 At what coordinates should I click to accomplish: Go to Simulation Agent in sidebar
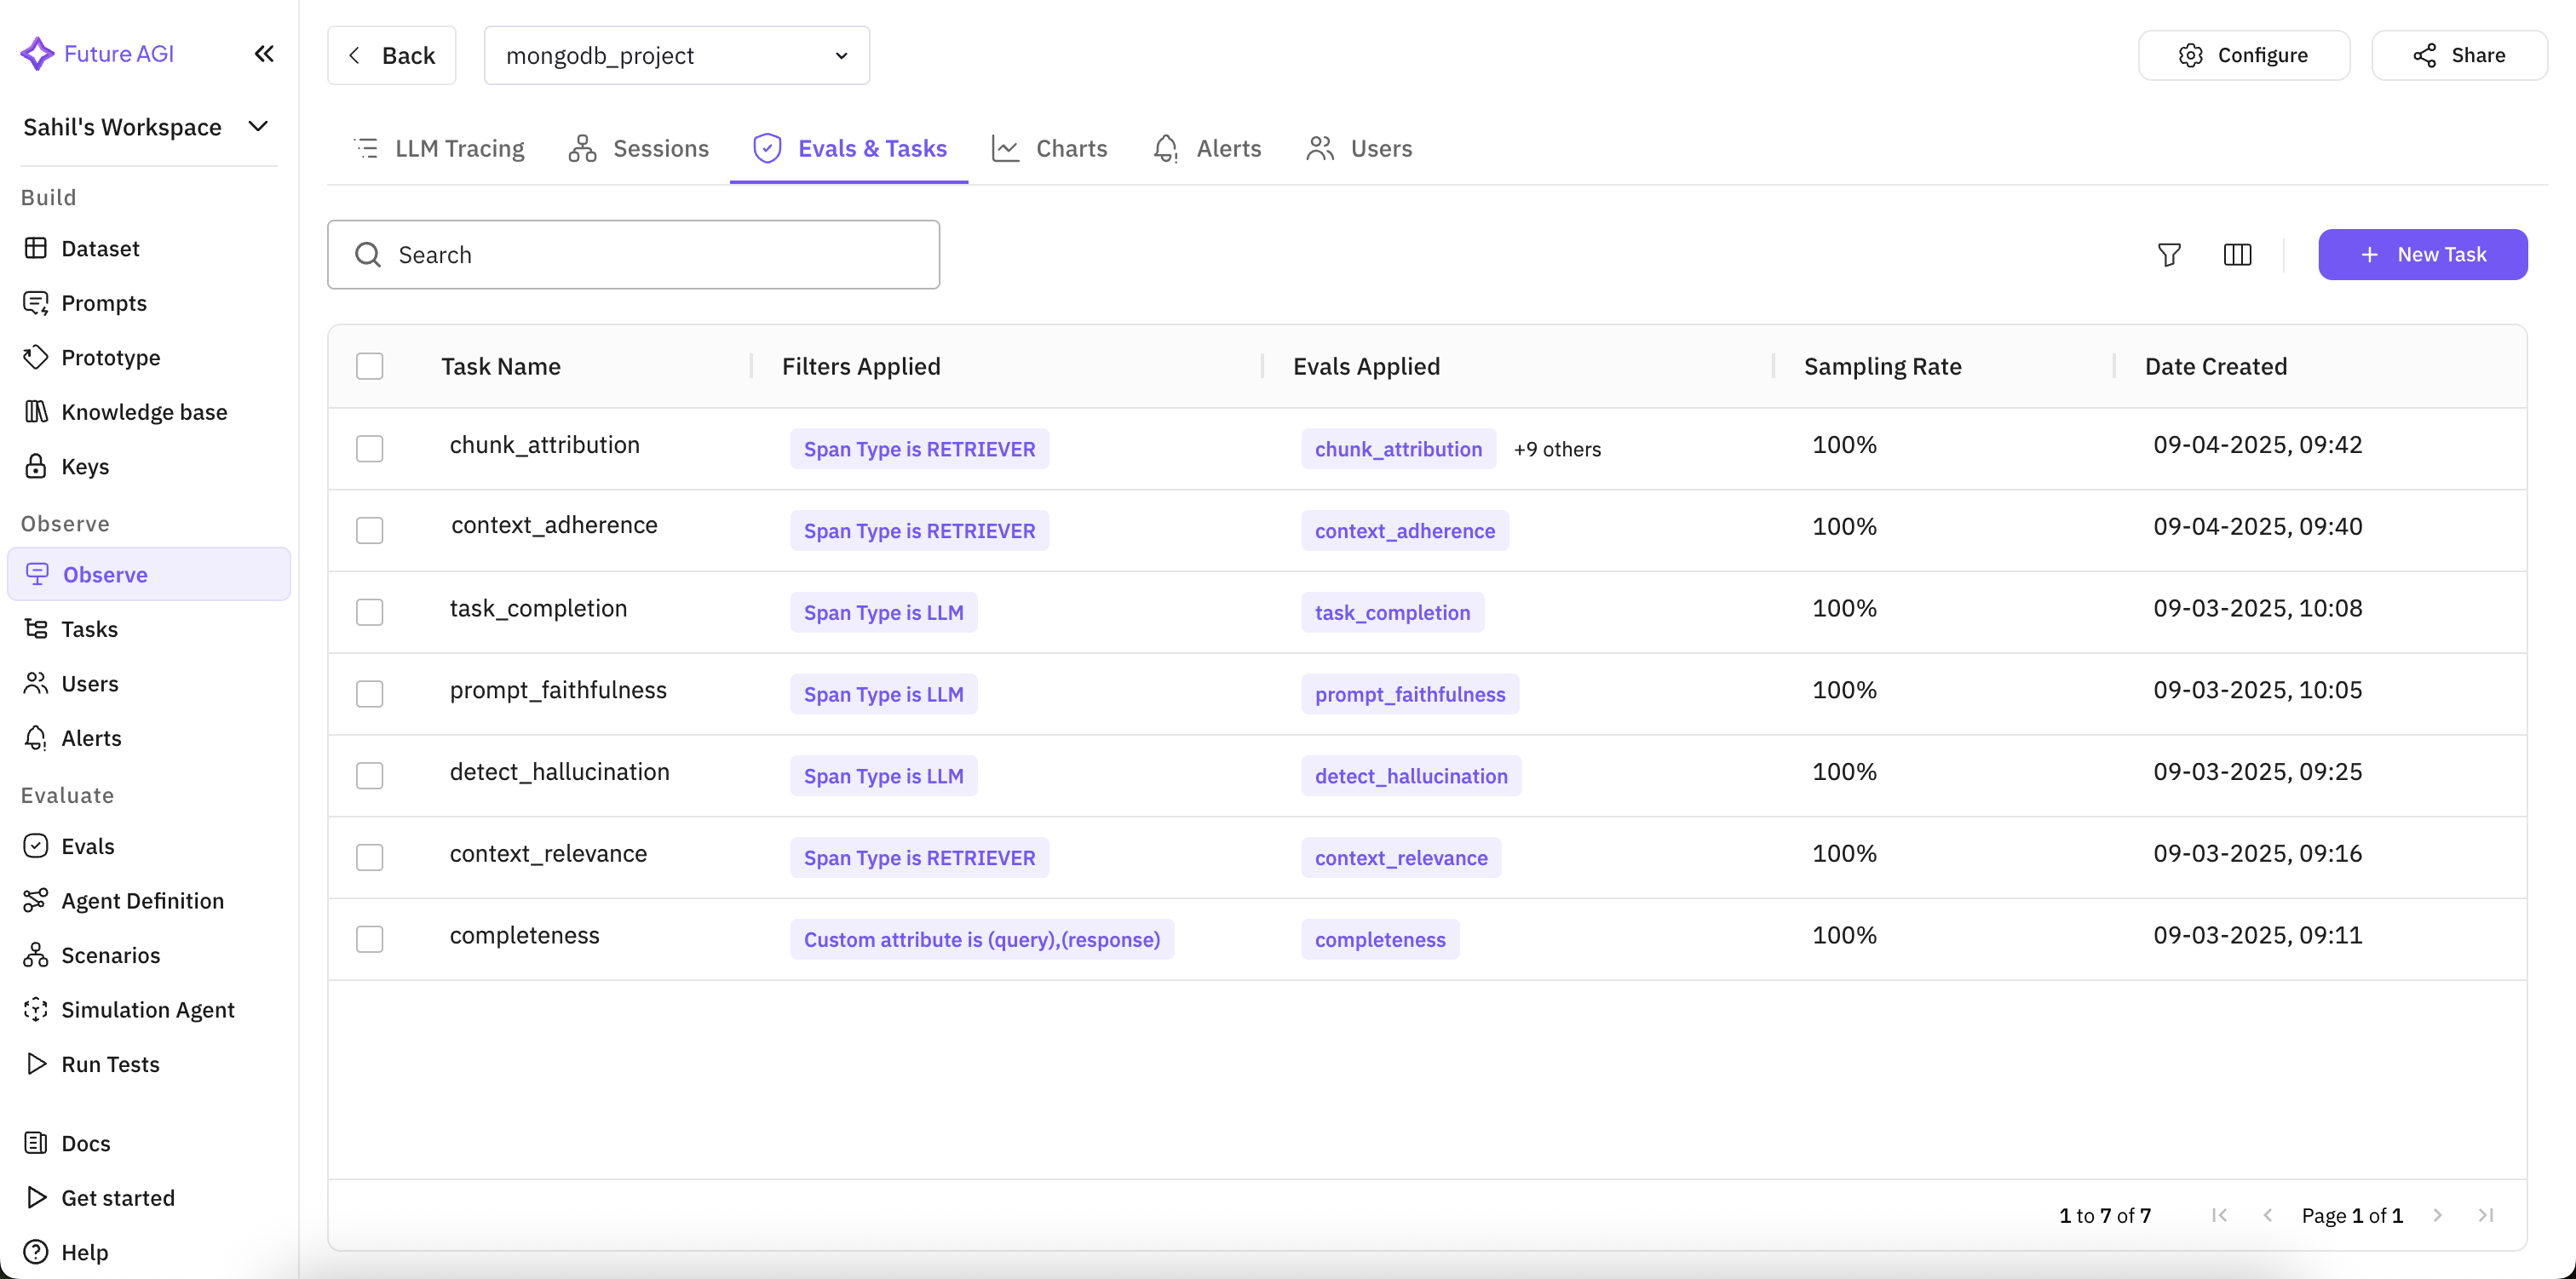pyautogui.click(x=147, y=1010)
